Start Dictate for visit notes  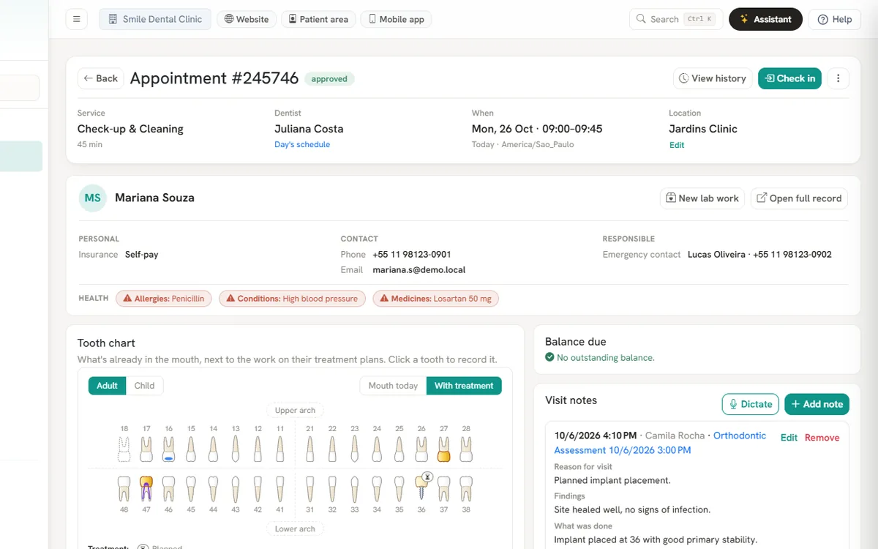750,404
